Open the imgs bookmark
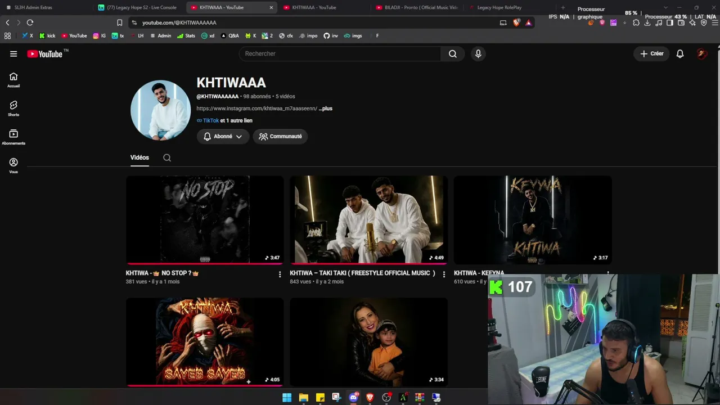This screenshot has width=720, height=405. [x=354, y=35]
